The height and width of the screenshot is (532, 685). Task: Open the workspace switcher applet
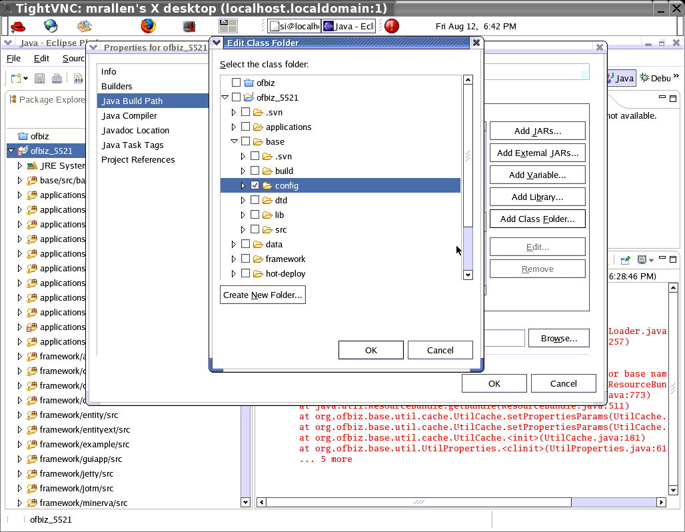228,26
